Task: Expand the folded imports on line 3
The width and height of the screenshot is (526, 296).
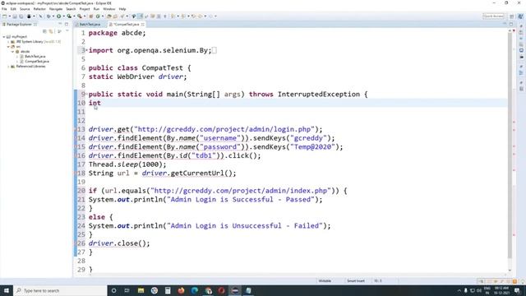Action: pos(86,50)
